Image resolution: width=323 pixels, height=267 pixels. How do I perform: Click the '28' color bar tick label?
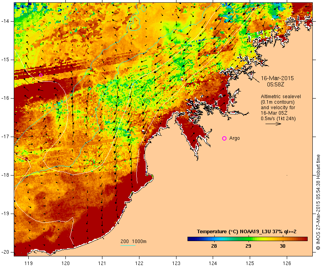214,246
